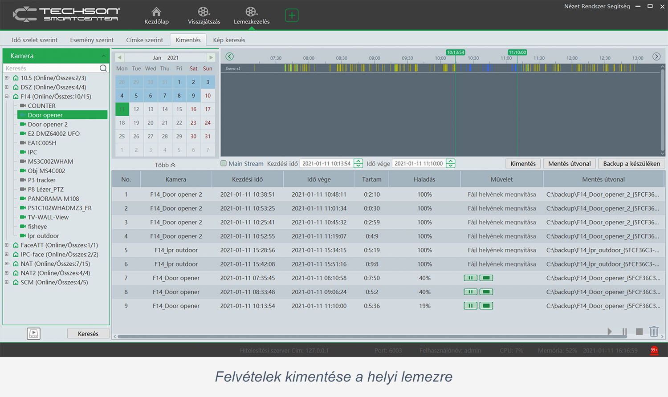The height and width of the screenshot is (397, 668).
Task: Collapse the F14 camera group
Action: tap(7, 97)
